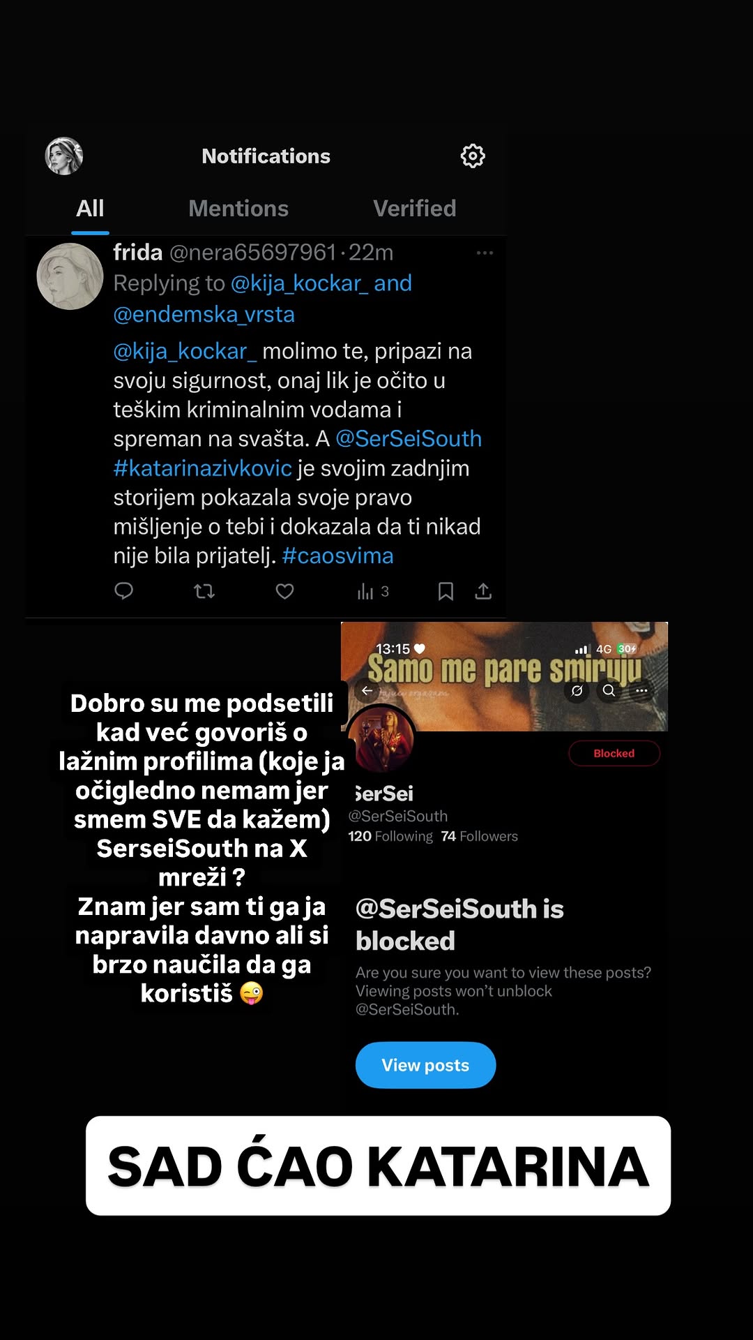Open the #caosvima hashtag link
Image resolution: width=753 pixels, height=1340 pixels.
(x=337, y=556)
